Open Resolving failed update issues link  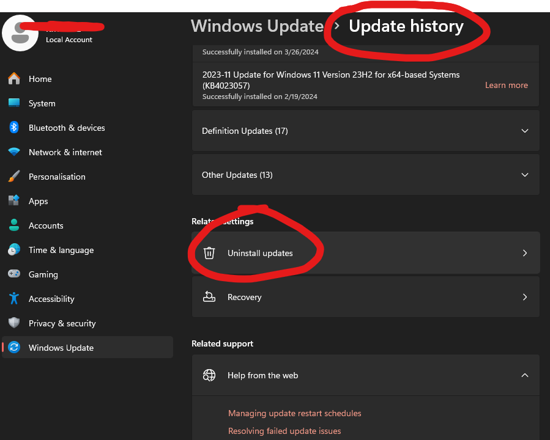[x=284, y=431]
